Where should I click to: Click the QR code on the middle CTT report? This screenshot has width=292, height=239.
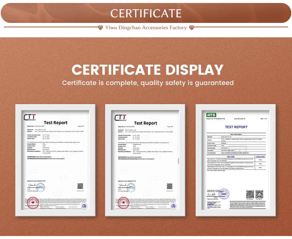170,186
